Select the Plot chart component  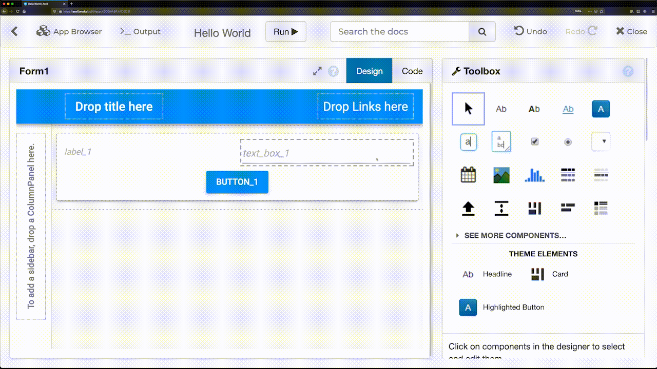pyautogui.click(x=534, y=175)
